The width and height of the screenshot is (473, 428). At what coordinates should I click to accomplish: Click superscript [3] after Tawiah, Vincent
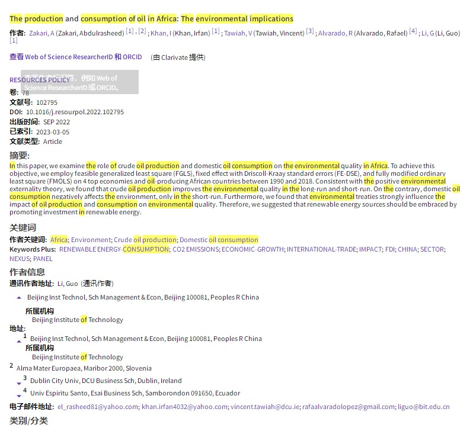tap(310, 31)
